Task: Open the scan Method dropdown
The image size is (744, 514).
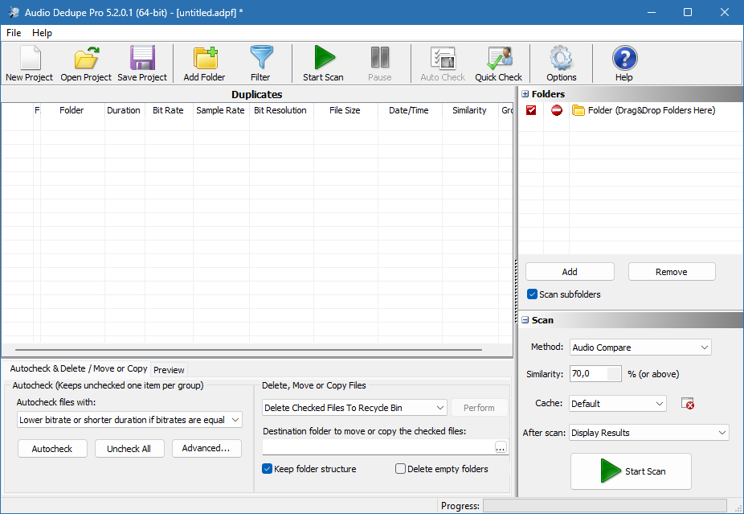Action: pyautogui.click(x=640, y=347)
